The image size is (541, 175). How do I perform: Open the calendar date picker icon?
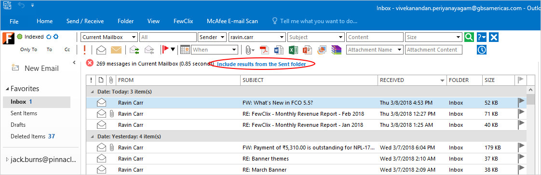pyautogui.click(x=185, y=50)
